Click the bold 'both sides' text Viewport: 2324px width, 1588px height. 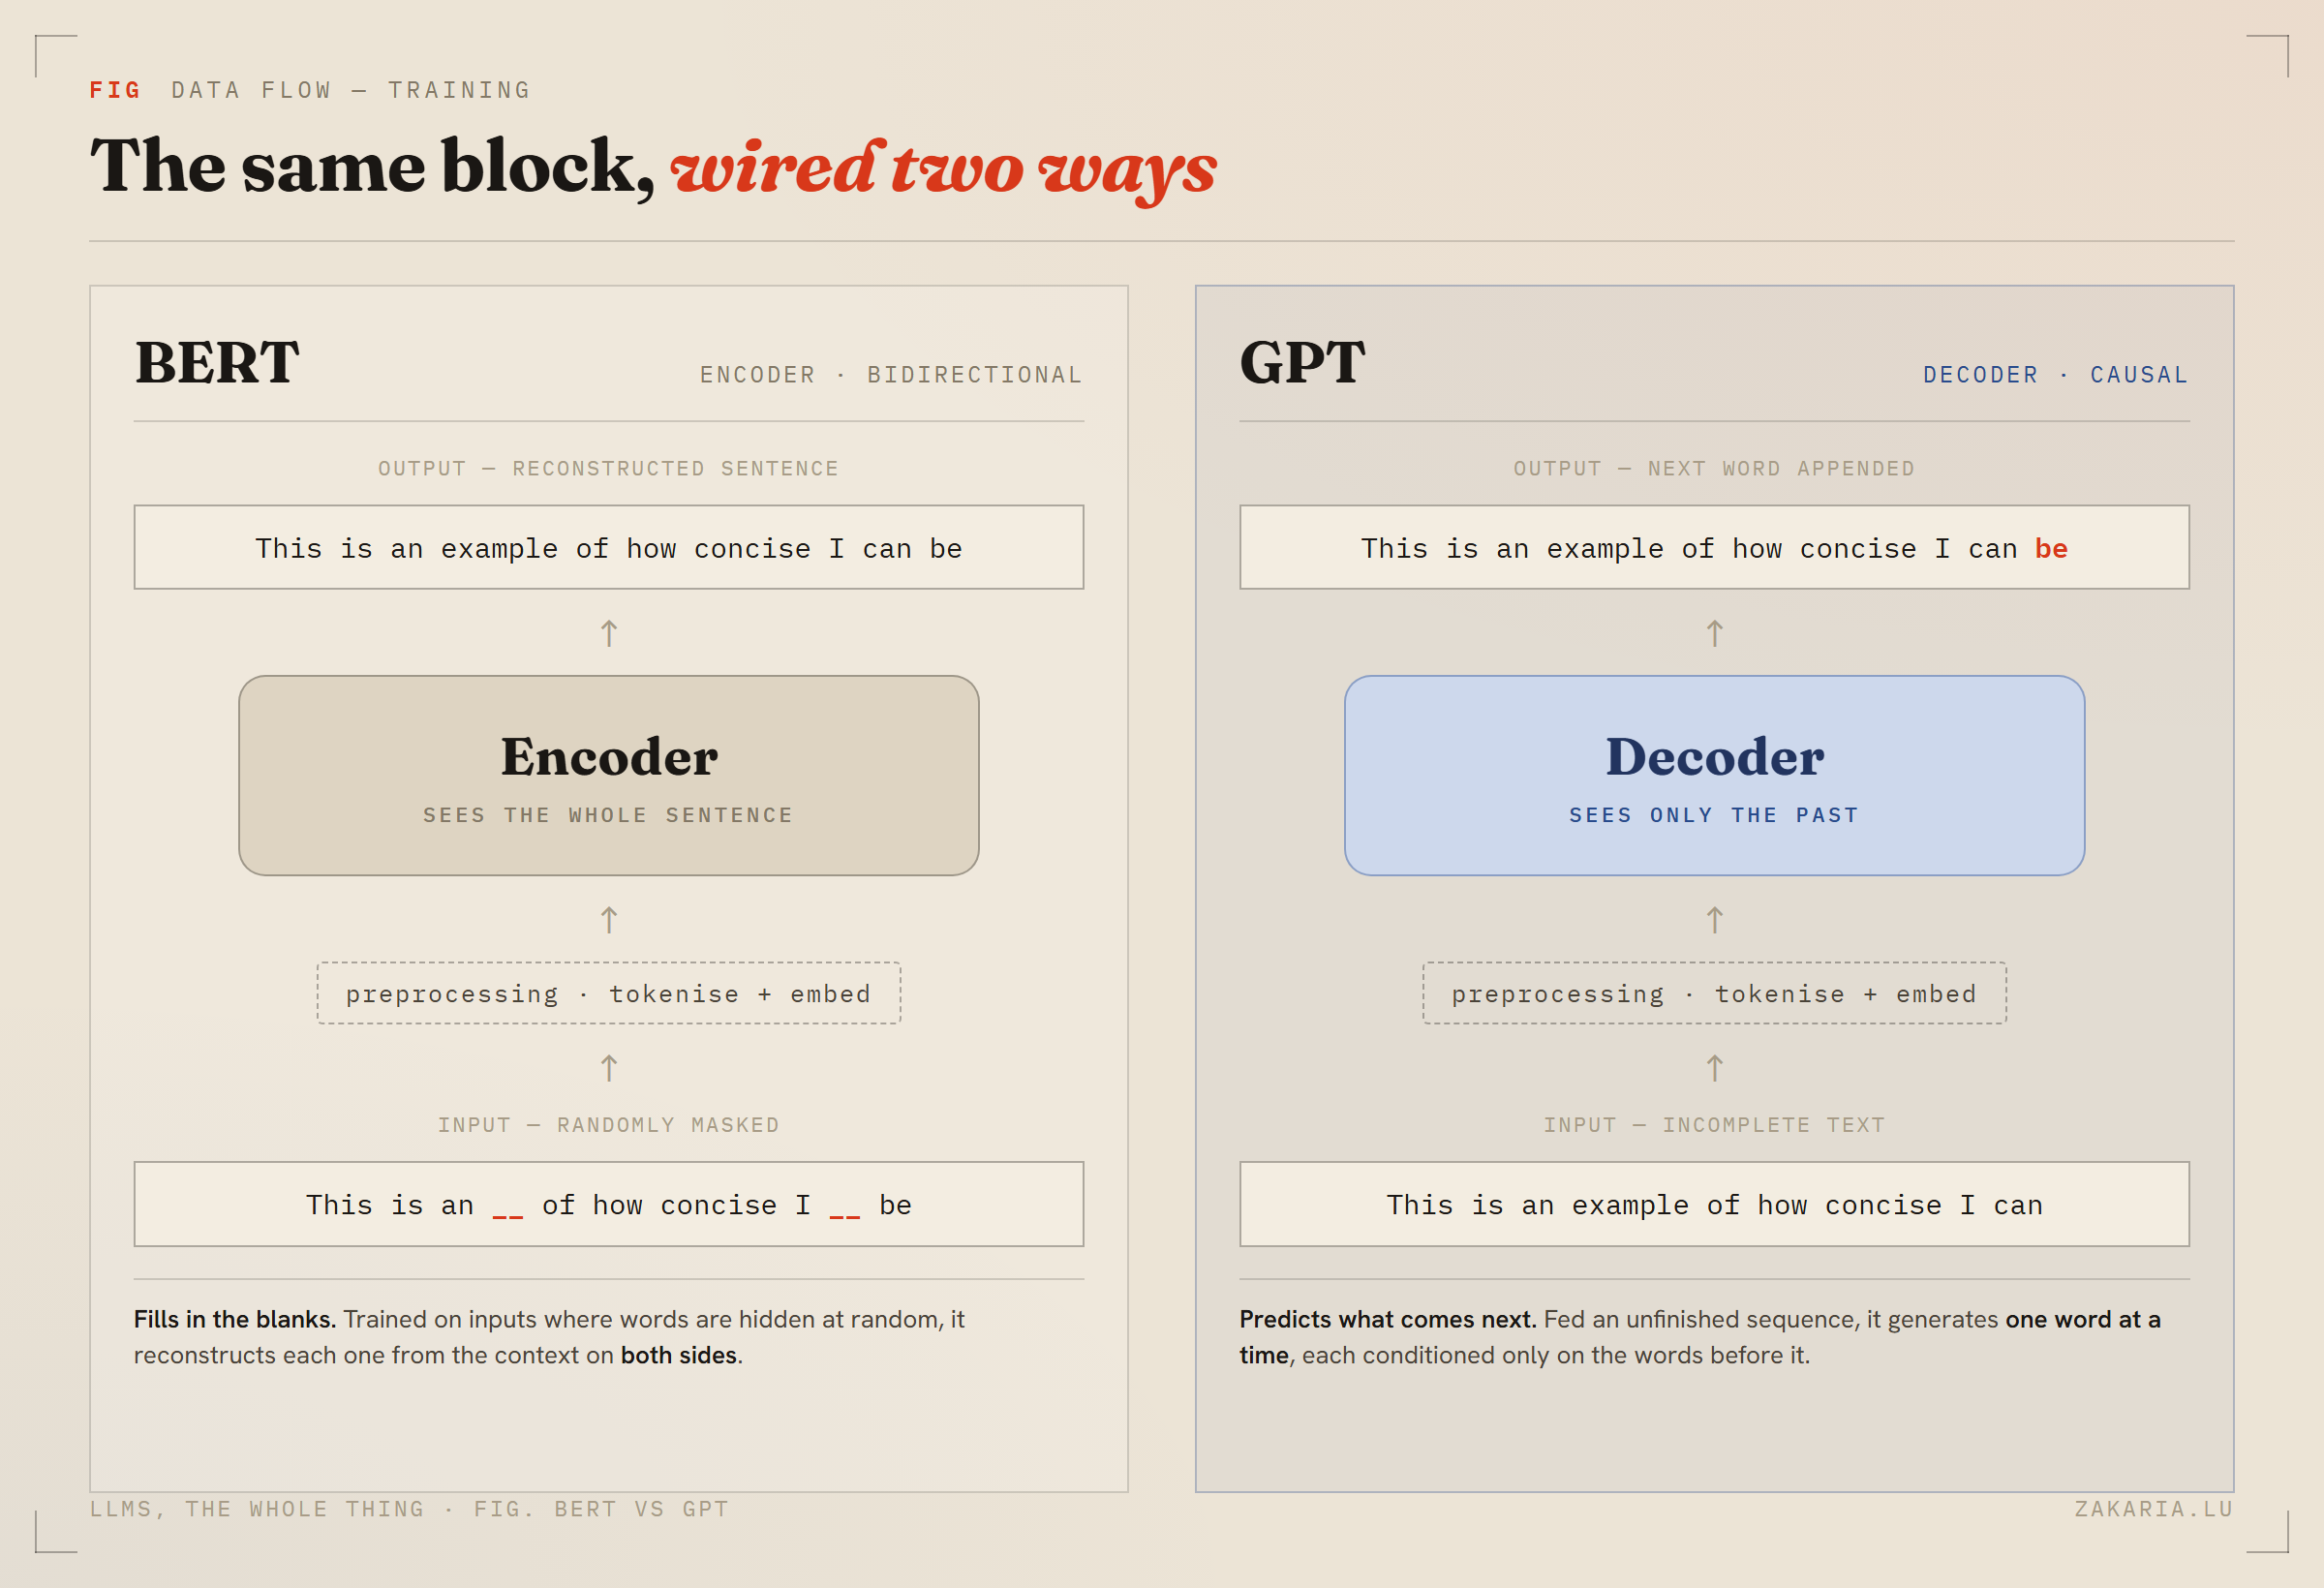[x=679, y=1355]
